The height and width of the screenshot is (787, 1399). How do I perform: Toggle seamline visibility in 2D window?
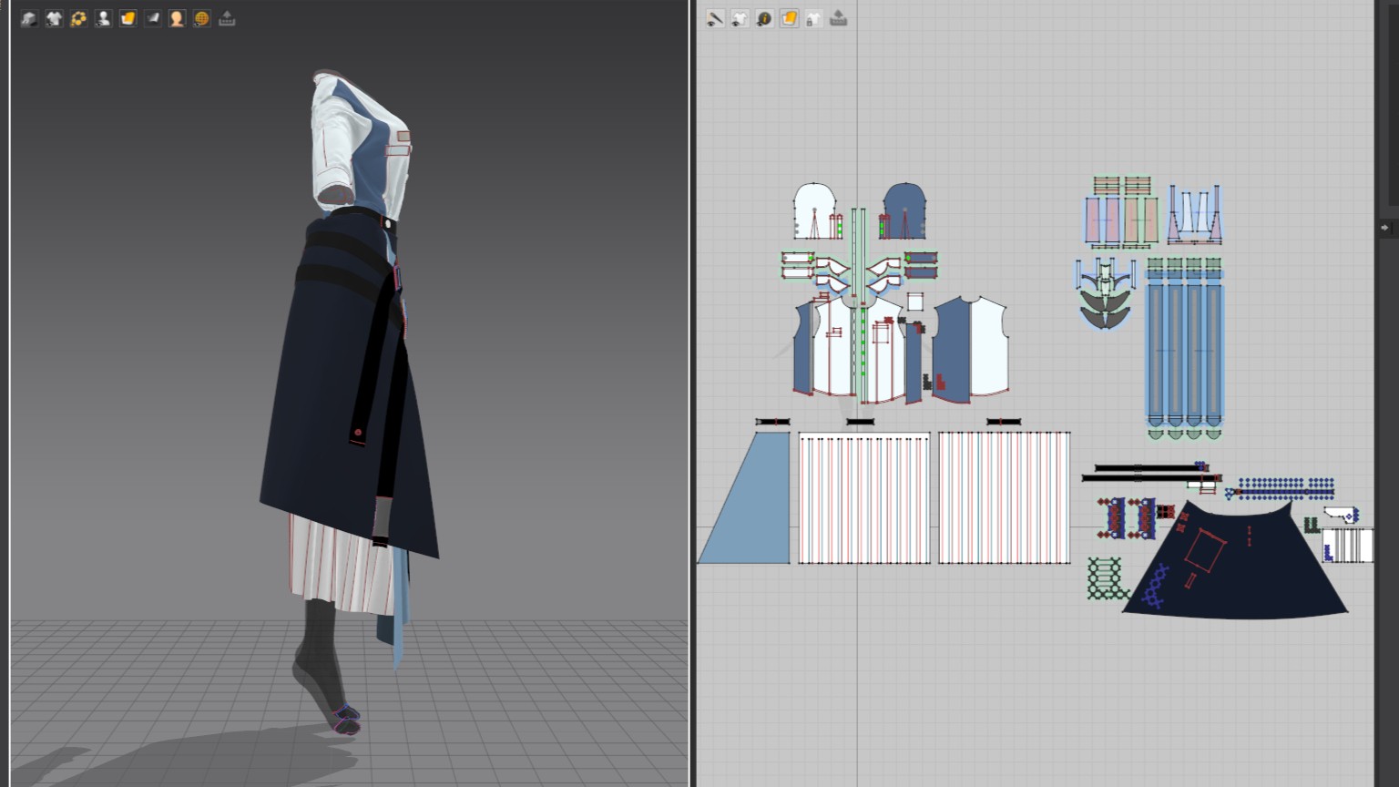coord(715,18)
